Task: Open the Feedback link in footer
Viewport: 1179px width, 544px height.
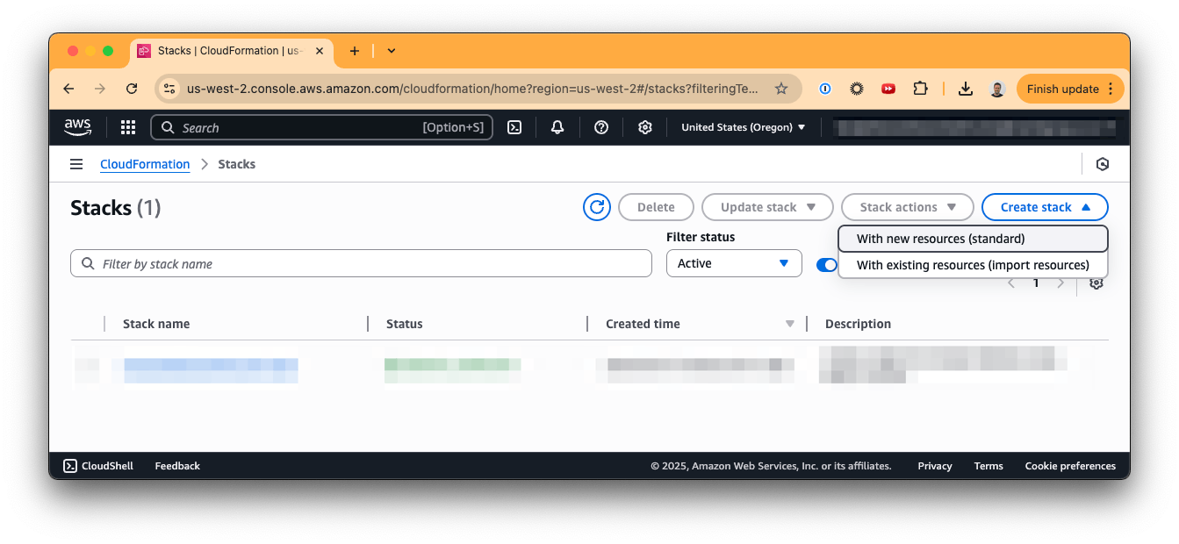Action: point(177,466)
